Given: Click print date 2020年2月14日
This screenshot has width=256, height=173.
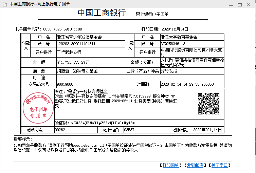Looking at the screenshot, I should pyautogui.click(x=175, y=29).
